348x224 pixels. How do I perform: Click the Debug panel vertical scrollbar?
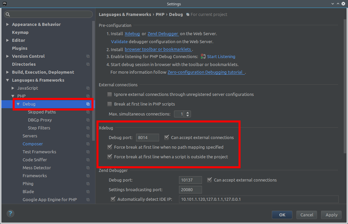click(x=345, y=86)
